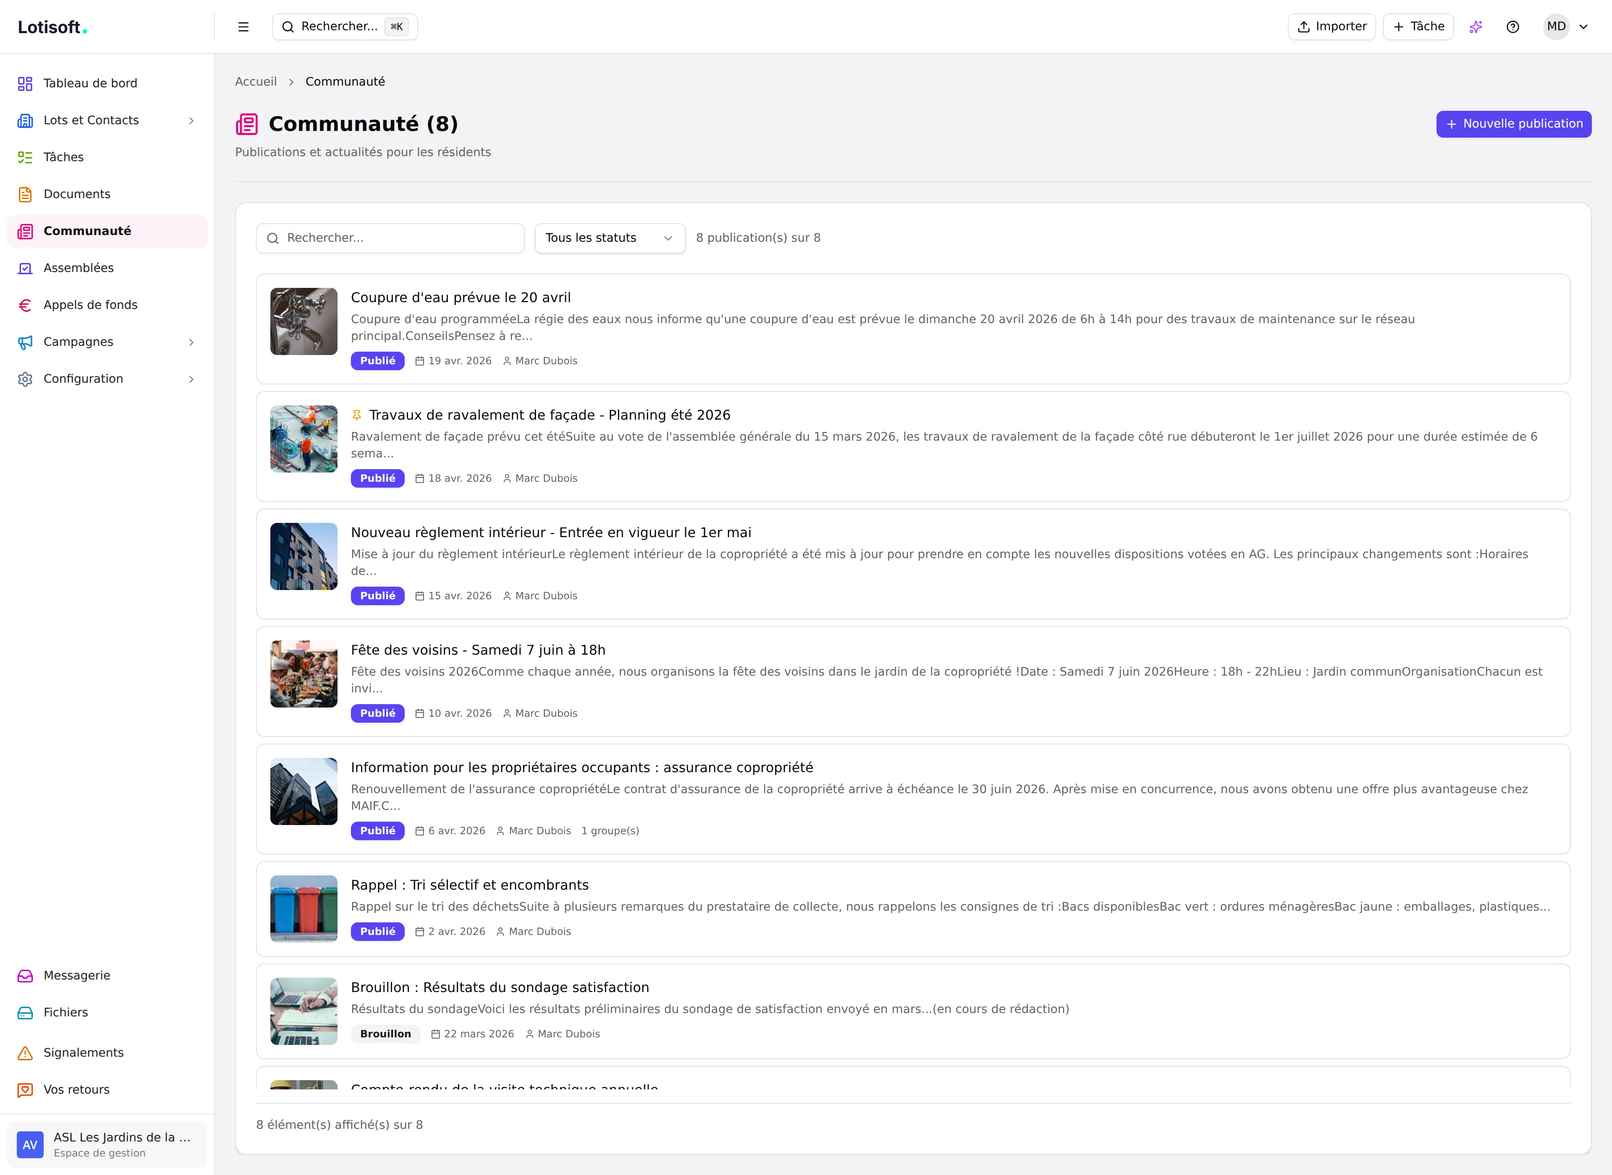Click the Communauté breadcrumb text
This screenshot has height=1175, width=1612.
(345, 82)
